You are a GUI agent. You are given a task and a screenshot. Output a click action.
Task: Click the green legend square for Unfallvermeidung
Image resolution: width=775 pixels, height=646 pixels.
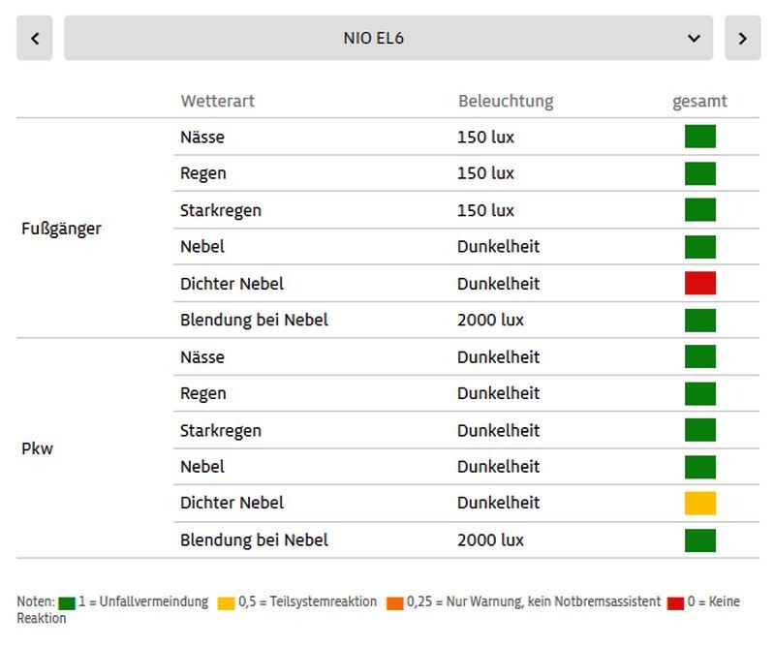click(x=67, y=602)
